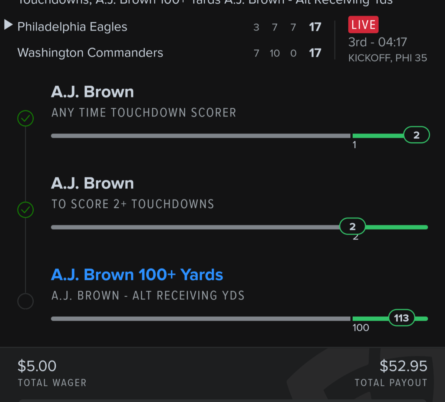Click the KICKOFF, PHI 35 play status
Screen dimensions: 445x402
pyautogui.click(x=388, y=58)
